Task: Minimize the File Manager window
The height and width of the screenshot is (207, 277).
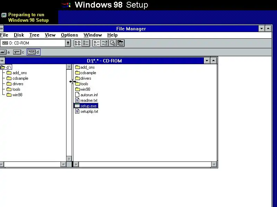Action: tap(261, 29)
